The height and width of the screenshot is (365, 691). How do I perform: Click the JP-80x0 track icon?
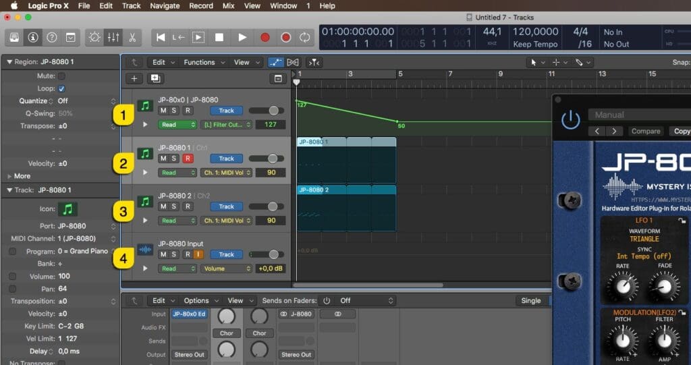point(146,105)
